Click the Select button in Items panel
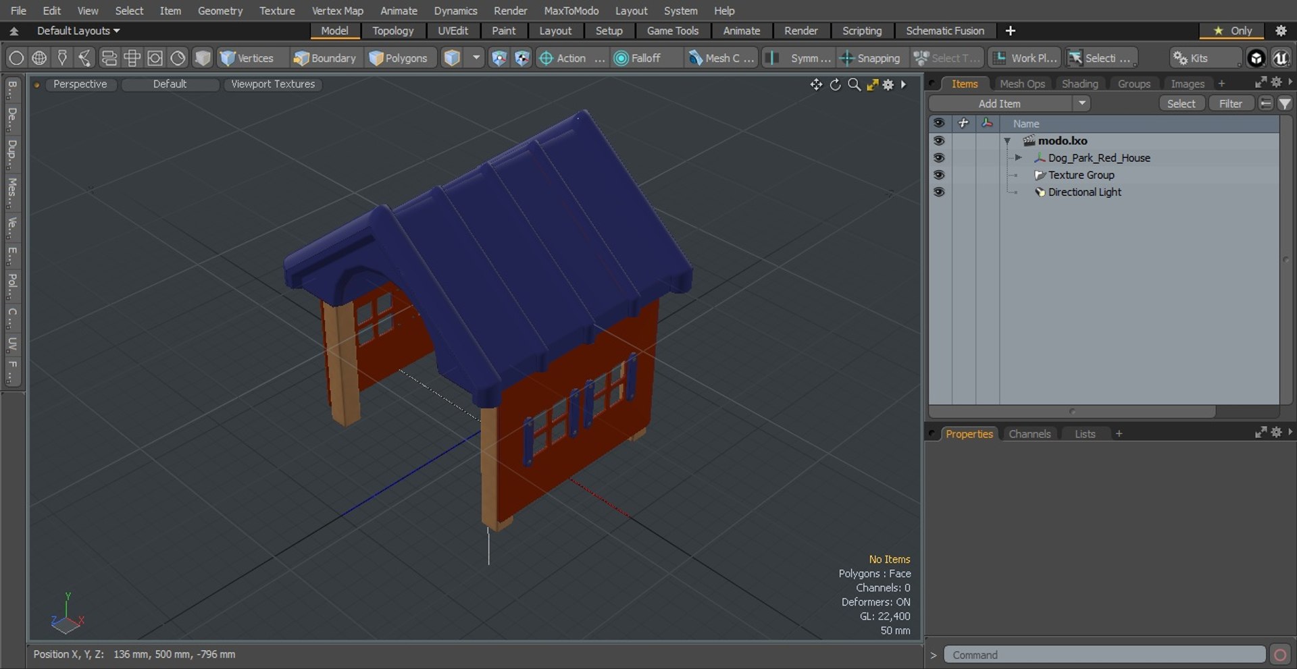The height and width of the screenshot is (669, 1297). click(x=1181, y=103)
